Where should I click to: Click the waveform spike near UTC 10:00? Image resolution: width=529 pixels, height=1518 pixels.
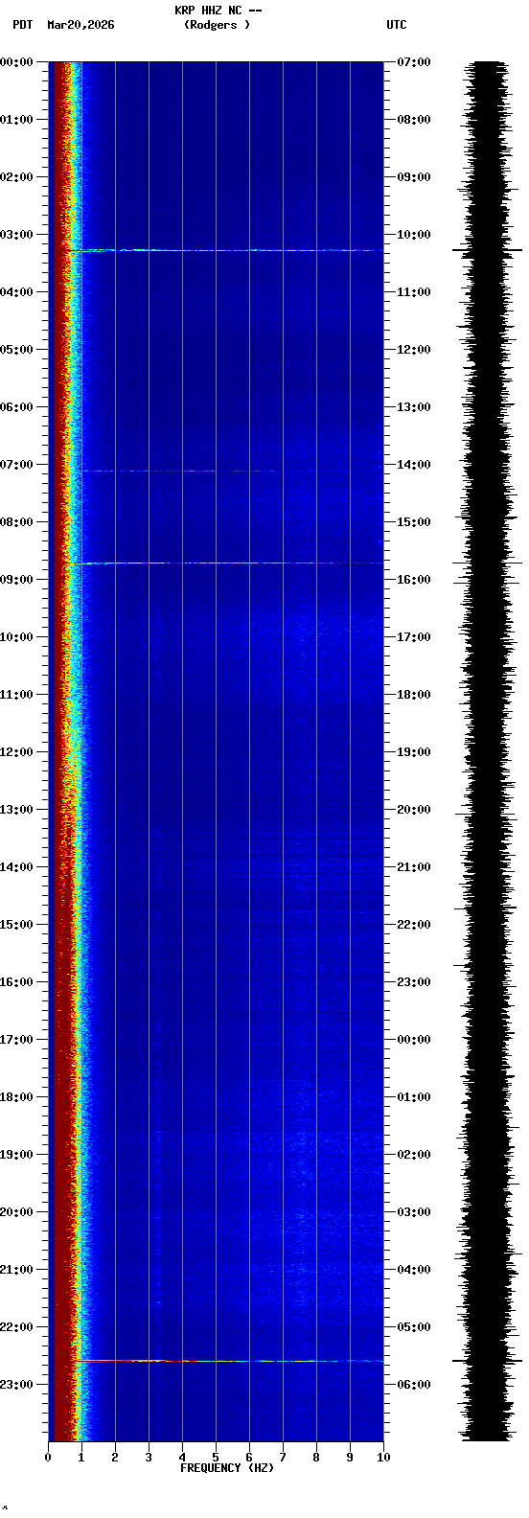[486, 250]
